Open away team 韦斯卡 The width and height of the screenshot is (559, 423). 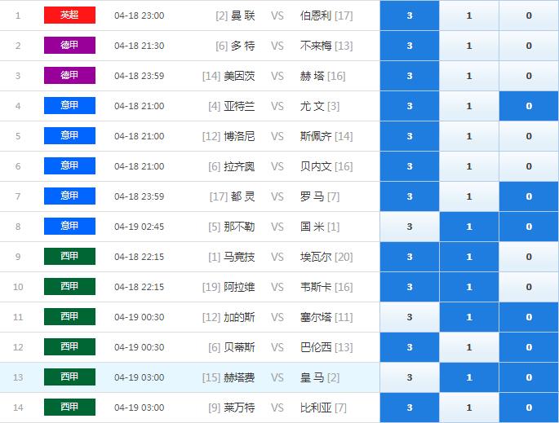316,287
